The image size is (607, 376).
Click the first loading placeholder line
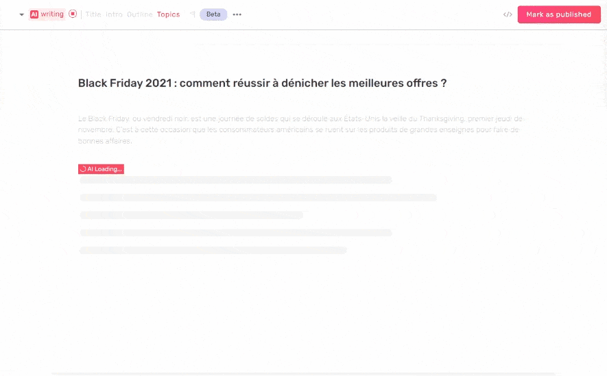pyautogui.click(x=236, y=179)
